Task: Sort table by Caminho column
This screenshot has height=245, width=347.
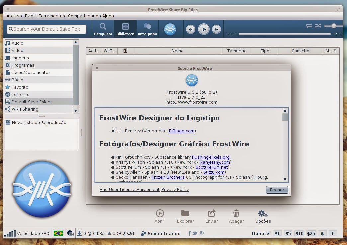Action: click(300, 51)
